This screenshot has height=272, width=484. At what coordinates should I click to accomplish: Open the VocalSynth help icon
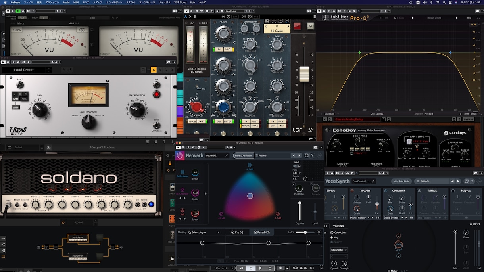(x=472, y=181)
